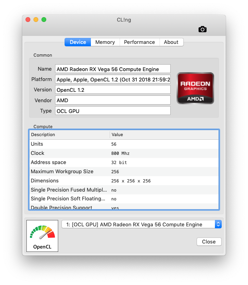Select the Clock row
This screenshot has width=248, height=285.
click(124, 153)
